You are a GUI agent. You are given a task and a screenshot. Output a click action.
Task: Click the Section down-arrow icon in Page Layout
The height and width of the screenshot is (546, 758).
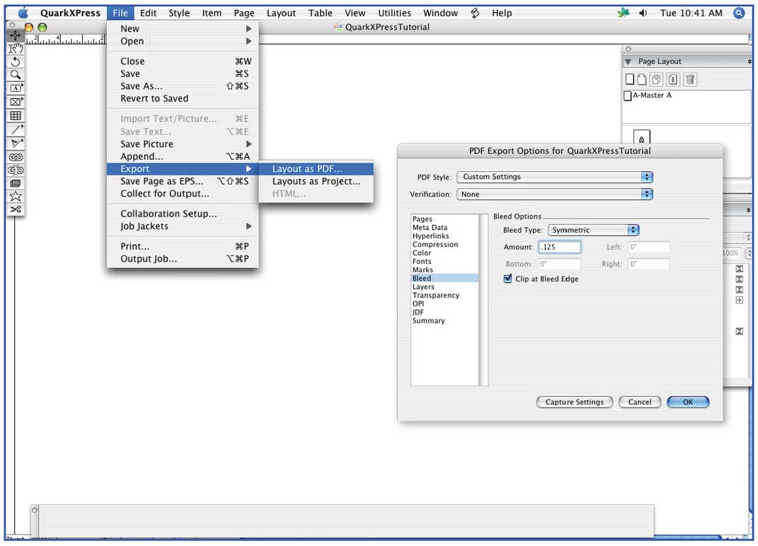click(672, 79)
